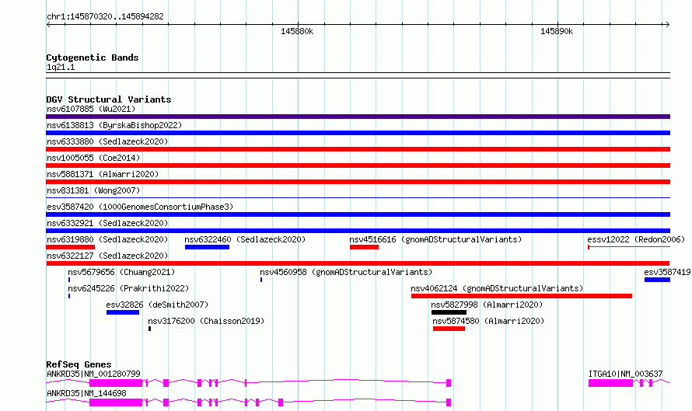The height and width of the screenshot is (411, 692).
Task: Click the 145880k ruler marker
Action: click(297, 31)
